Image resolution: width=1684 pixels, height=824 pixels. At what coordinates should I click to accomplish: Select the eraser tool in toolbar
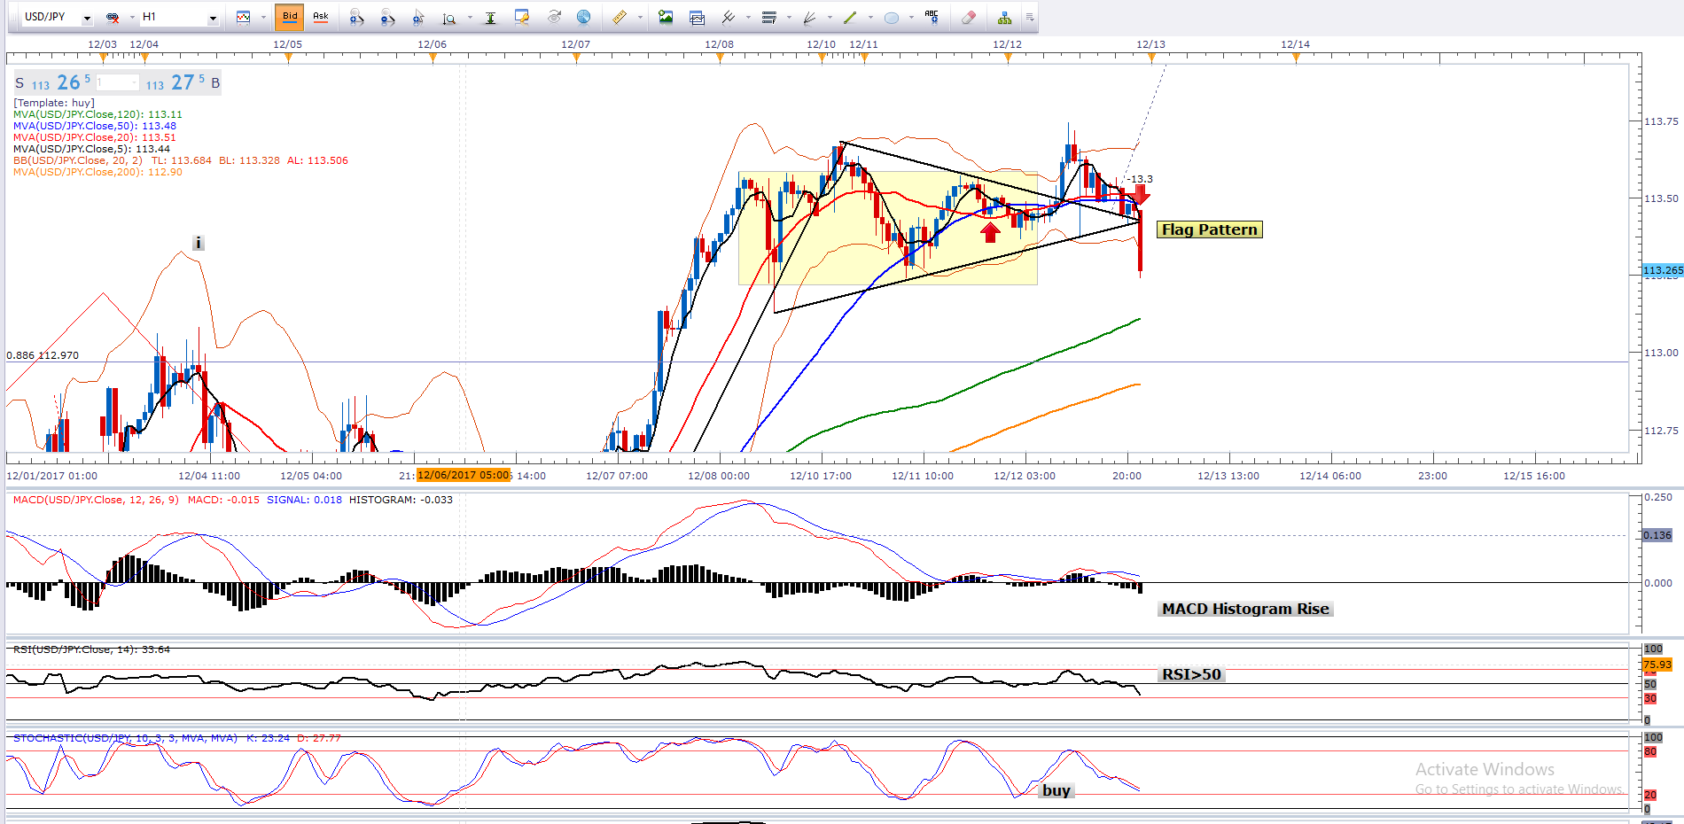pos(968,17)
